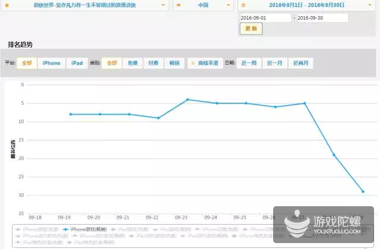Click the 09-24 data point on the line
The height and width of the screenshot is (249, 380).
217,103
